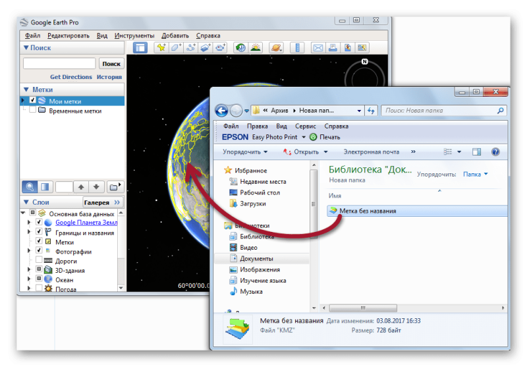
Task: Collapse the Поиск panel triangle
Action: click(26, 47)
